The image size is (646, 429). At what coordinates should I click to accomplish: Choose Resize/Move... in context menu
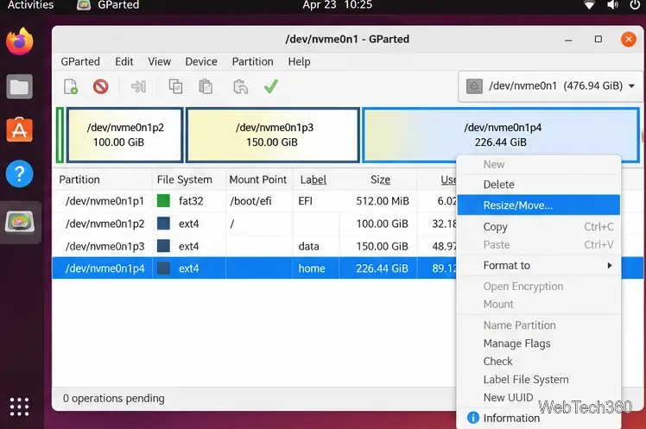[538, 205]
